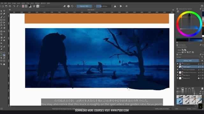Adjust the layer opacity slider
This screenshot has width=204, height=114.
(187, 60)
